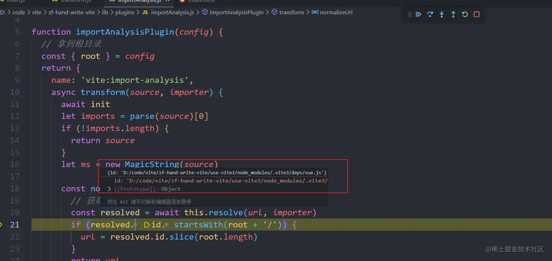Click 'startsWith' on the highlighted line

click(199, 225)
